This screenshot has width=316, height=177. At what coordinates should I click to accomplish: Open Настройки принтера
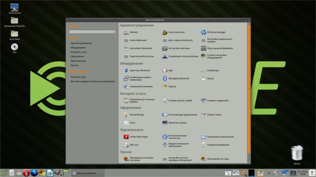[x=176, y=48]
